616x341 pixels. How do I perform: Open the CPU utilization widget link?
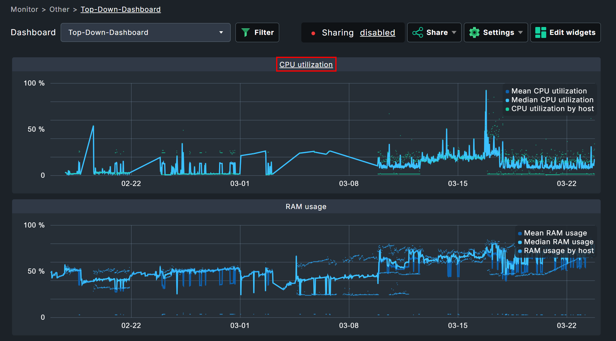[306, 64]
